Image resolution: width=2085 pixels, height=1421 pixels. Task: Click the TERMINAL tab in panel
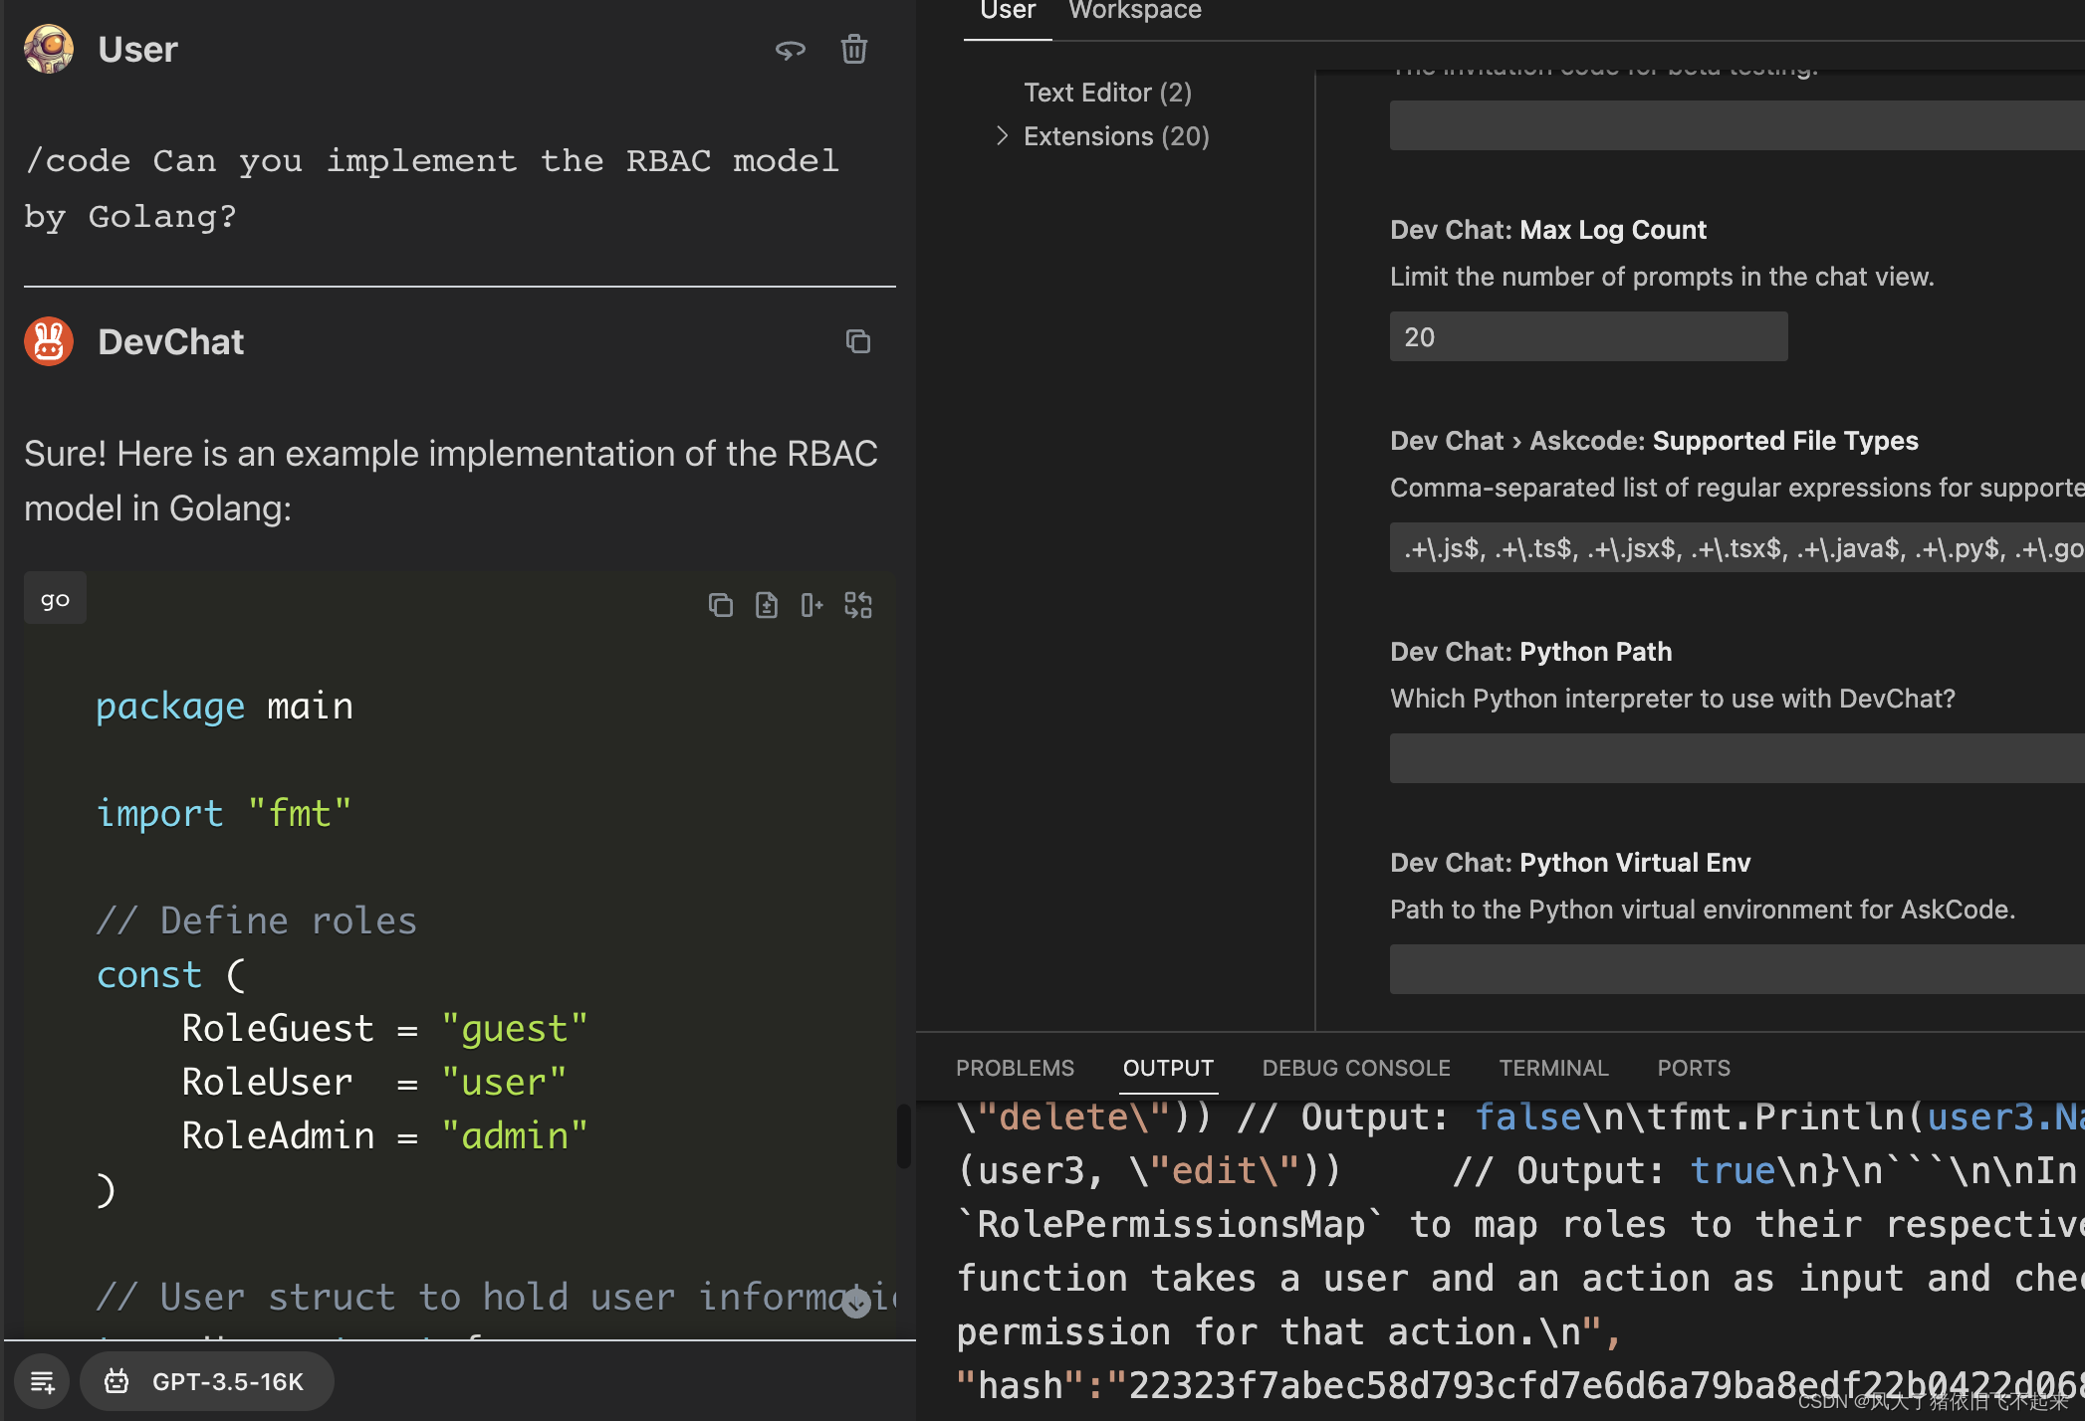(x=1552, y=1068)
